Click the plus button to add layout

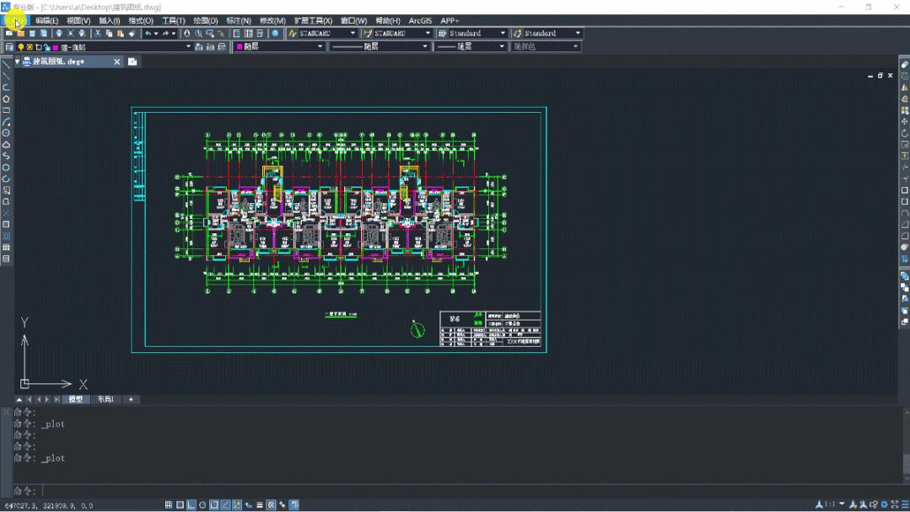(x=131, y=399)
